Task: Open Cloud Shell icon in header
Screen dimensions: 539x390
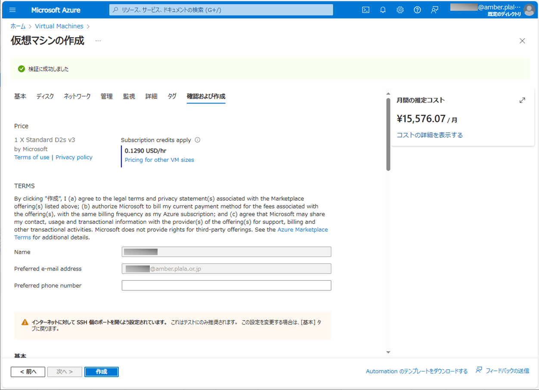Action: [x=366, y=10]
